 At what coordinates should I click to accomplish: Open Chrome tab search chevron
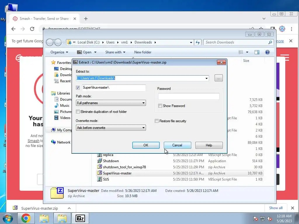click(264, 19)
